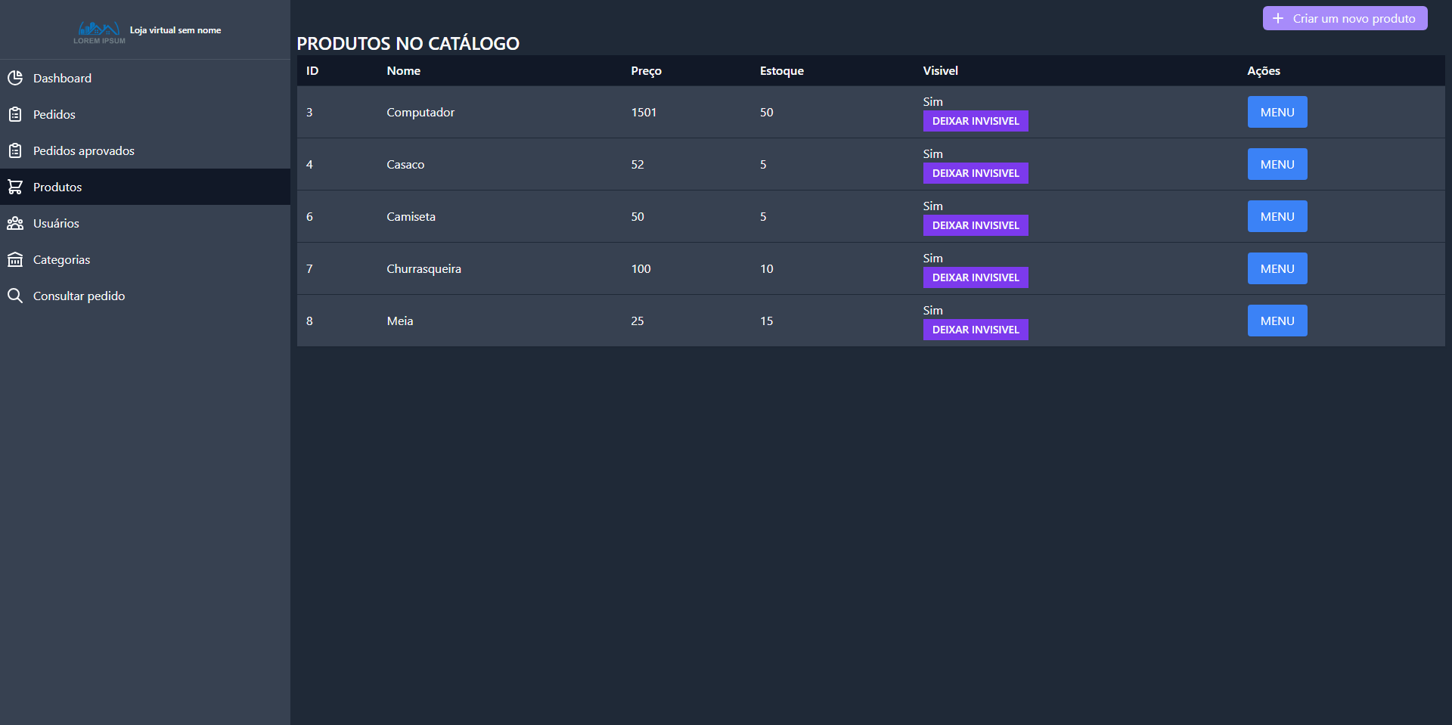Open the MENU for Computador
This screenshot has width=1452, height=725.
(1277, 111)
